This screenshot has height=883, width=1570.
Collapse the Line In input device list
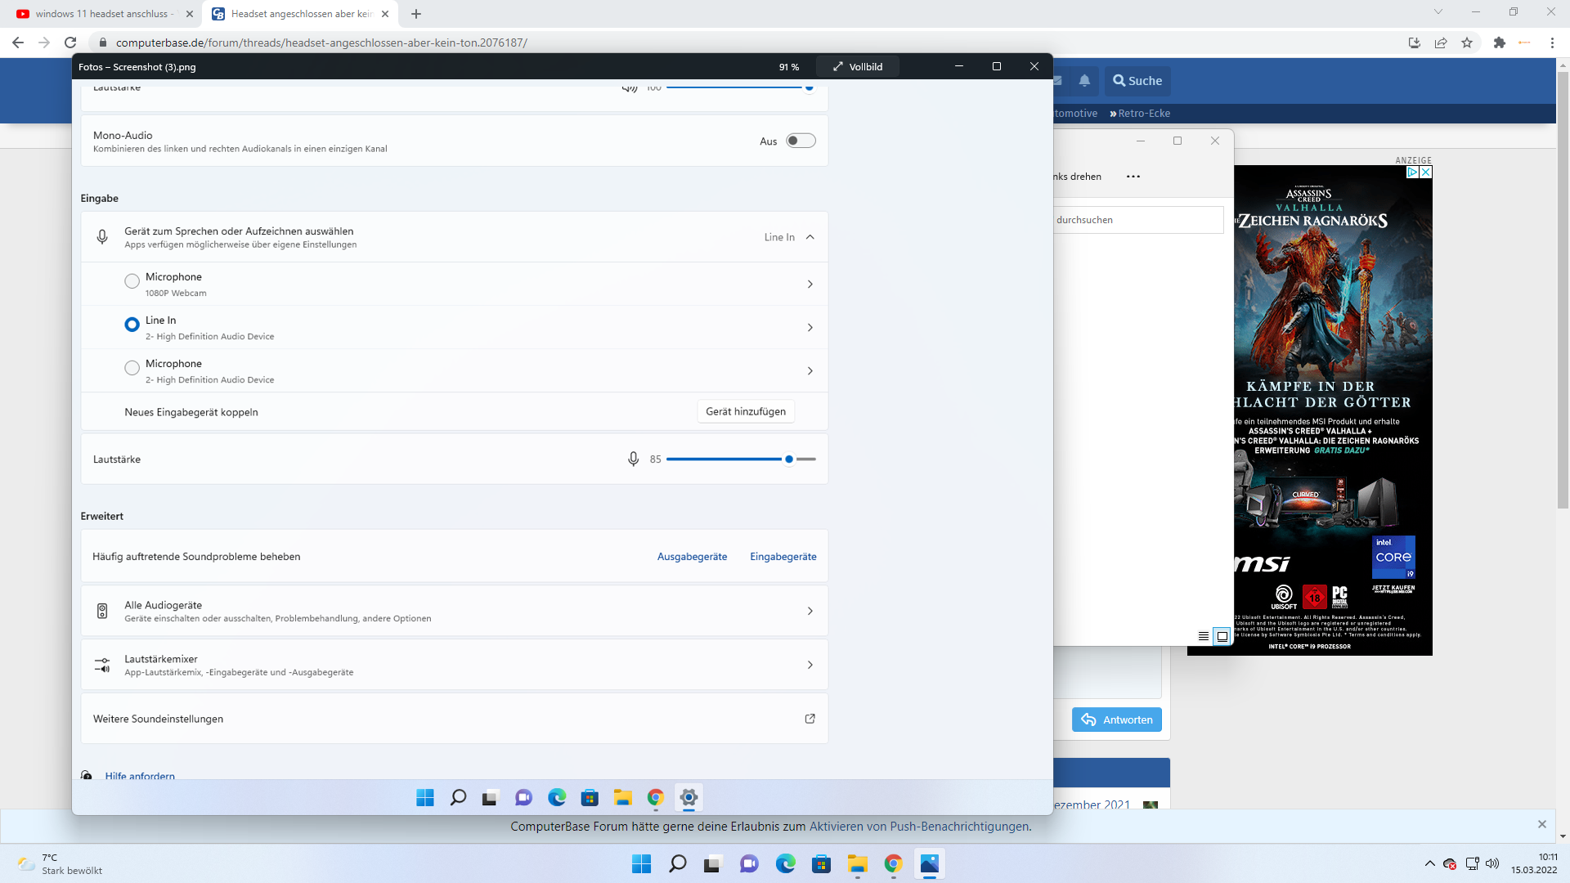810,237
